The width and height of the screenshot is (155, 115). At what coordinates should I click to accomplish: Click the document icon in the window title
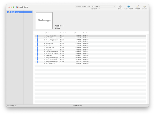[17, 7]
